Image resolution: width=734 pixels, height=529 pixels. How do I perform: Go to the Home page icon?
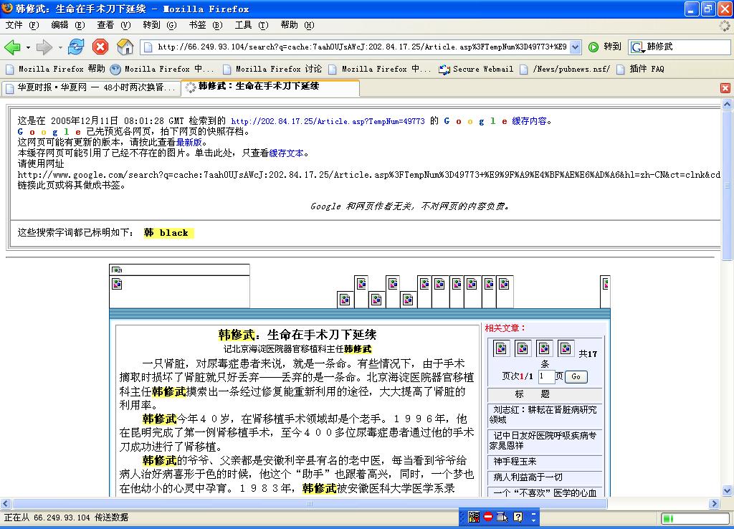125,47
